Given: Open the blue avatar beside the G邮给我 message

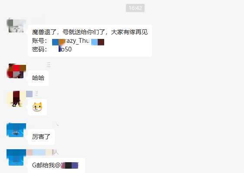Looking at the screenshot, I should pyautogui.click(x=16, y=158).
